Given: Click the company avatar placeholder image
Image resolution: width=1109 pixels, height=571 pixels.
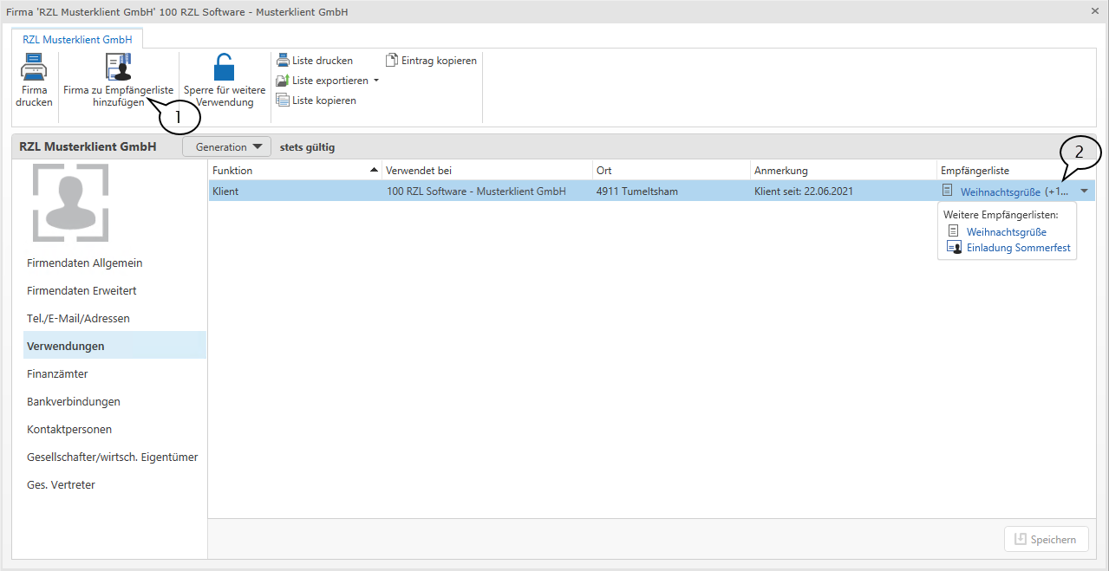Looking at the screenshot, I should (70, 203).
